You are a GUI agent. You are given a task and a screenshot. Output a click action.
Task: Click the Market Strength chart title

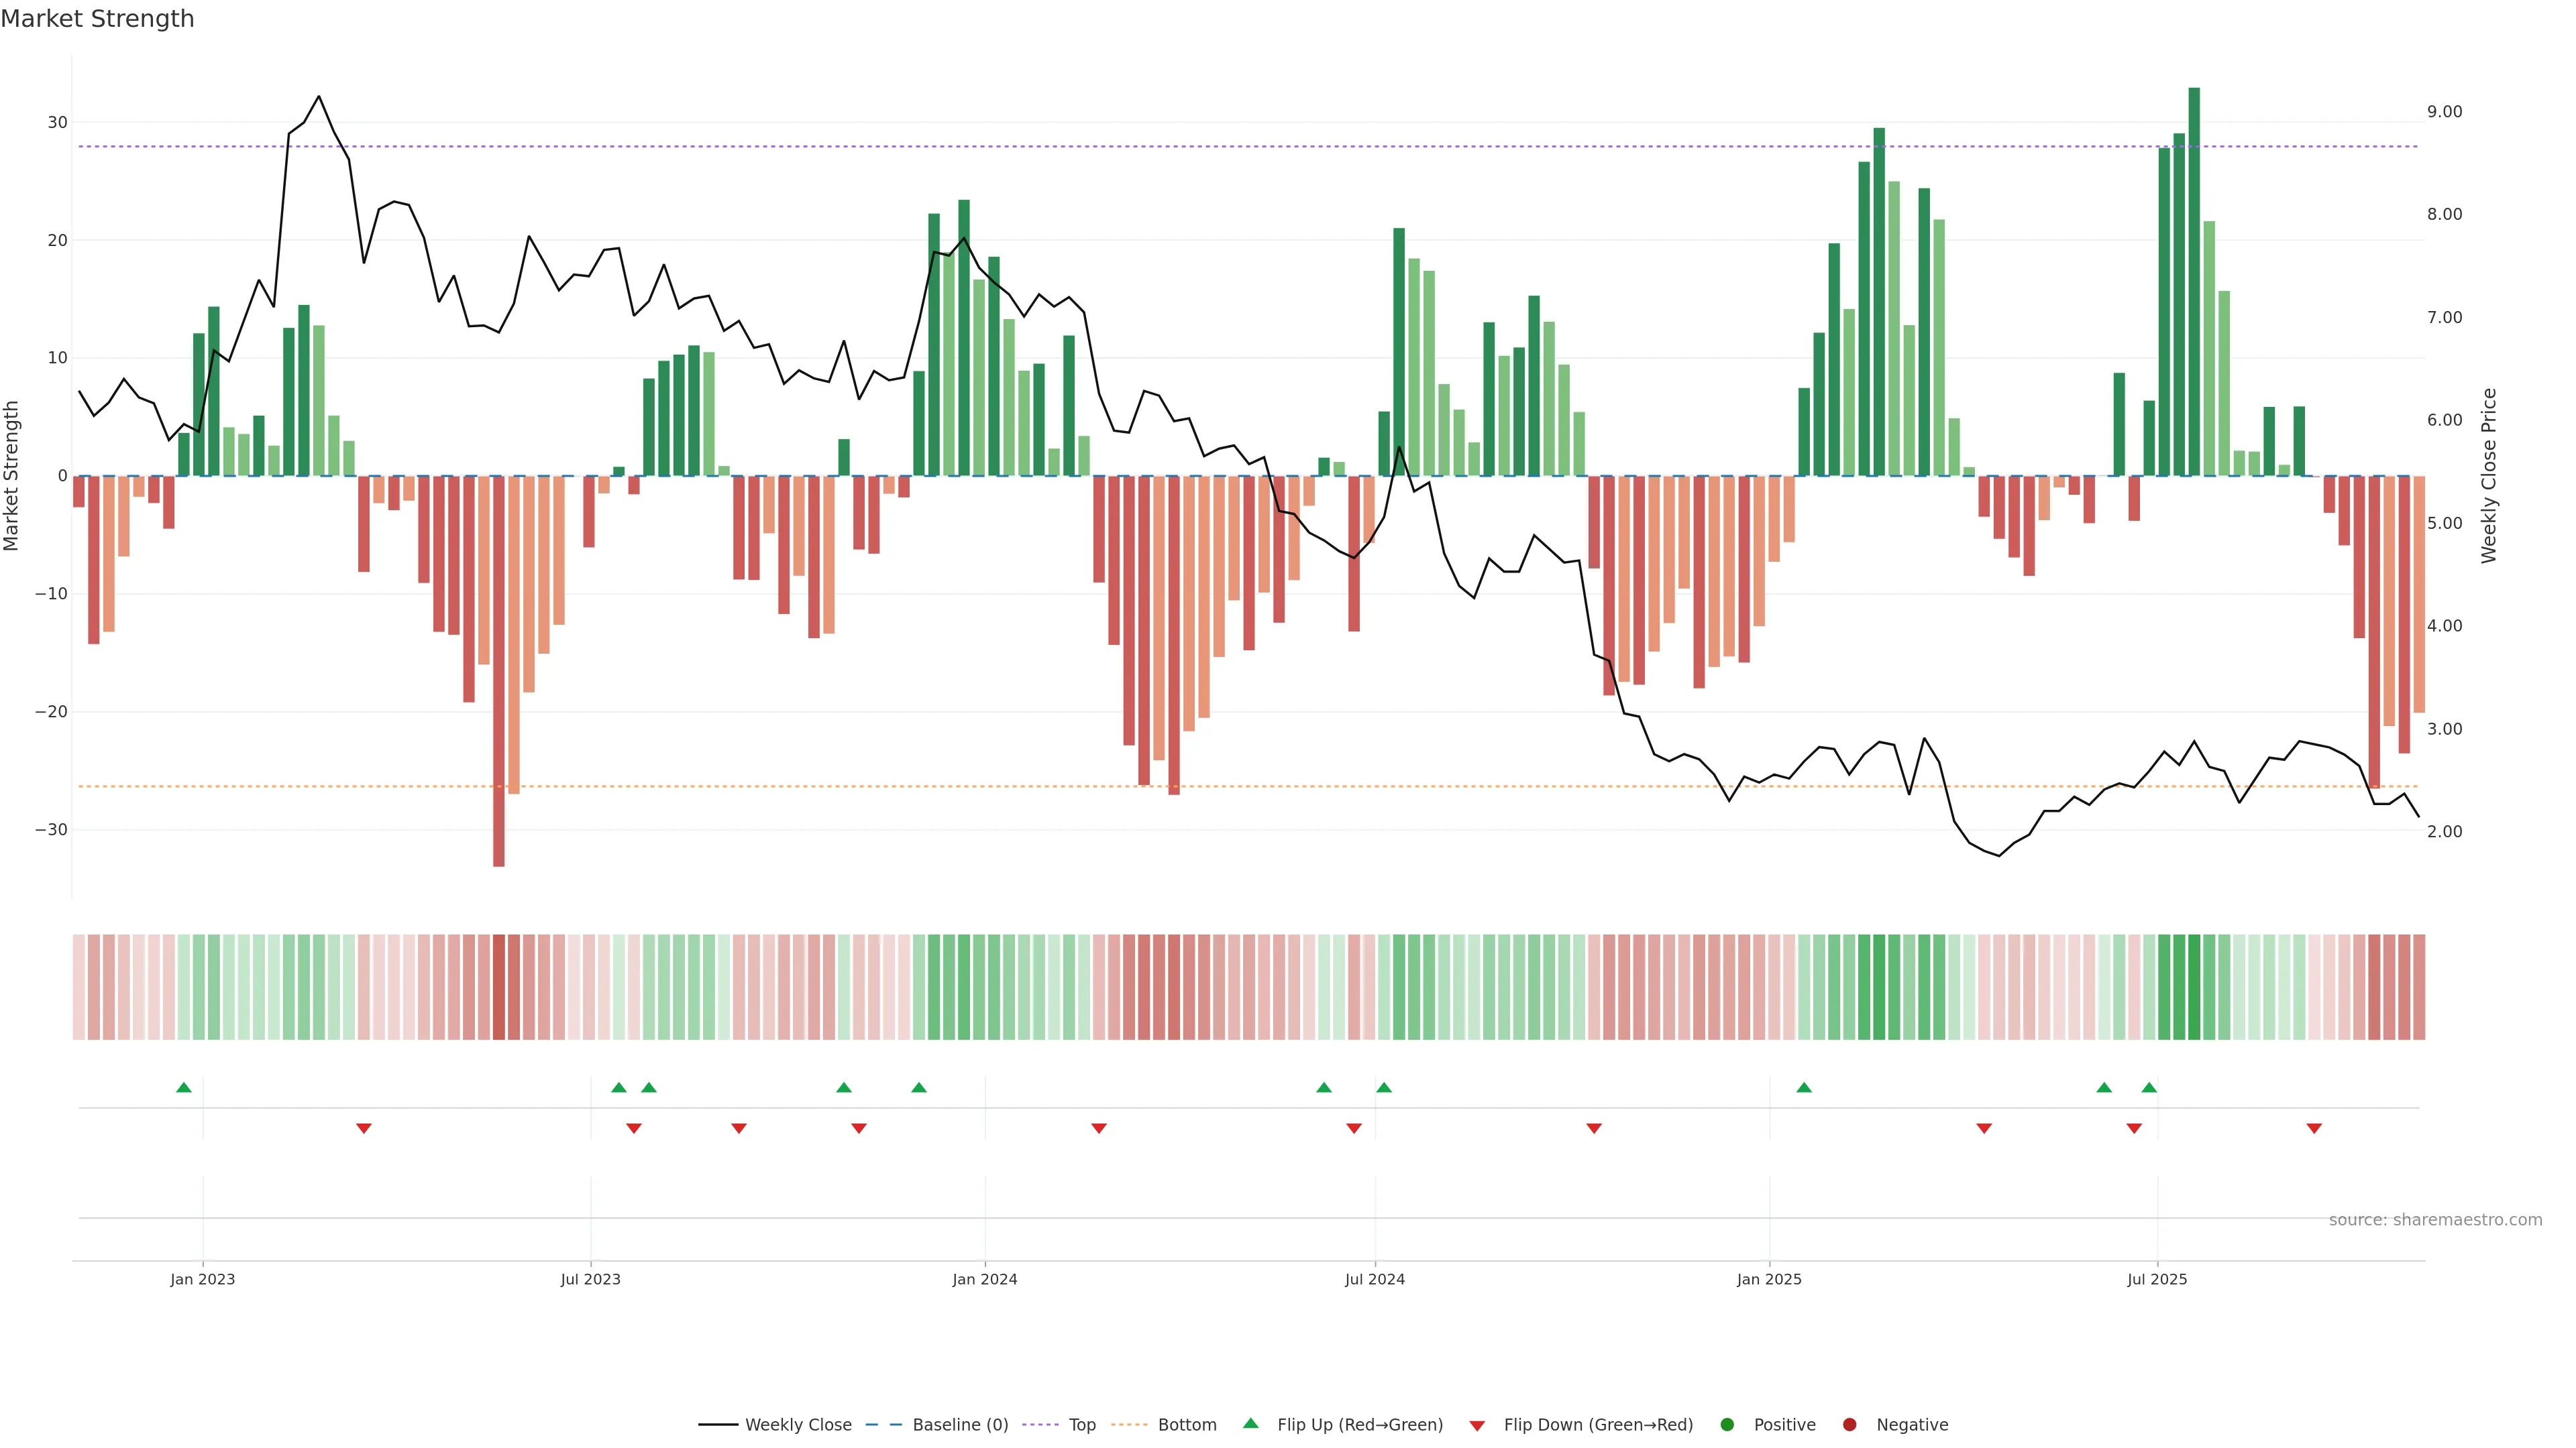(97, 19)
